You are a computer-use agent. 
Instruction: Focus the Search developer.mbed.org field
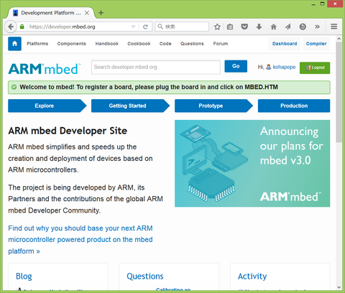156,67
